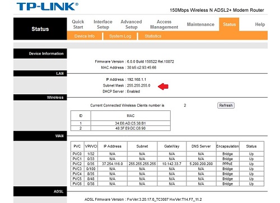The height and width of the screenshot is (203, 280).
Task: Open the Interface Setup tab
Action: 103,25
